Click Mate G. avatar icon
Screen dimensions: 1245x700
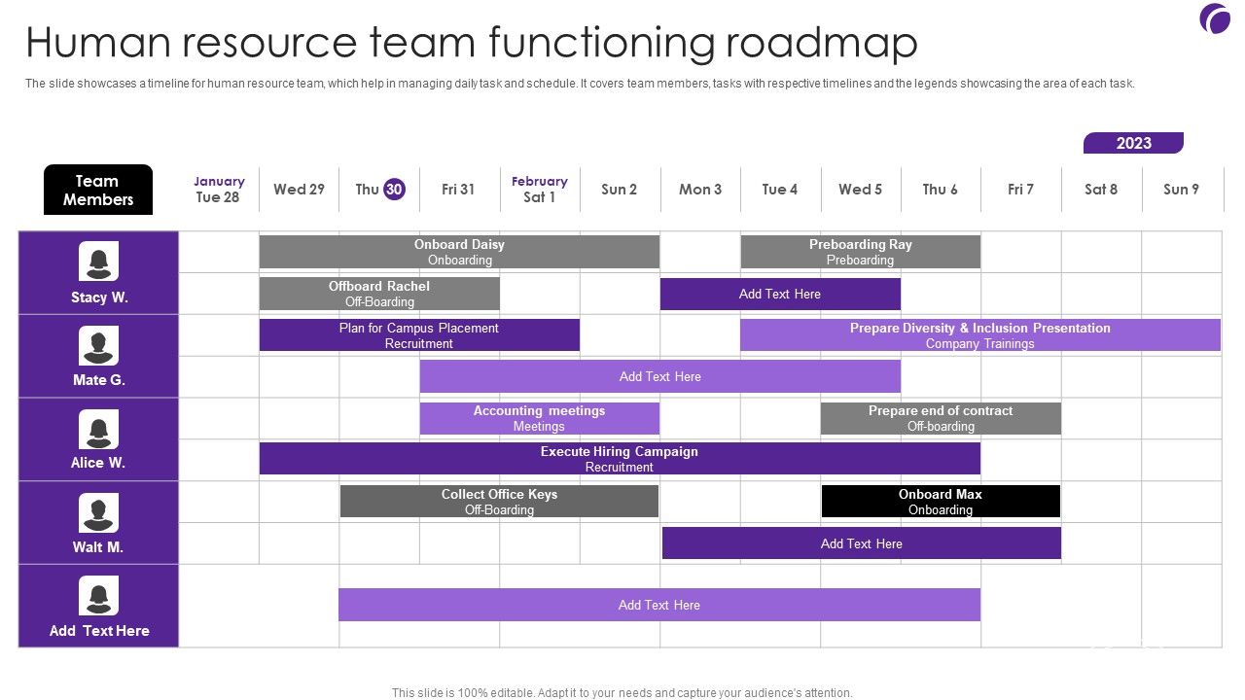point(98,346)
